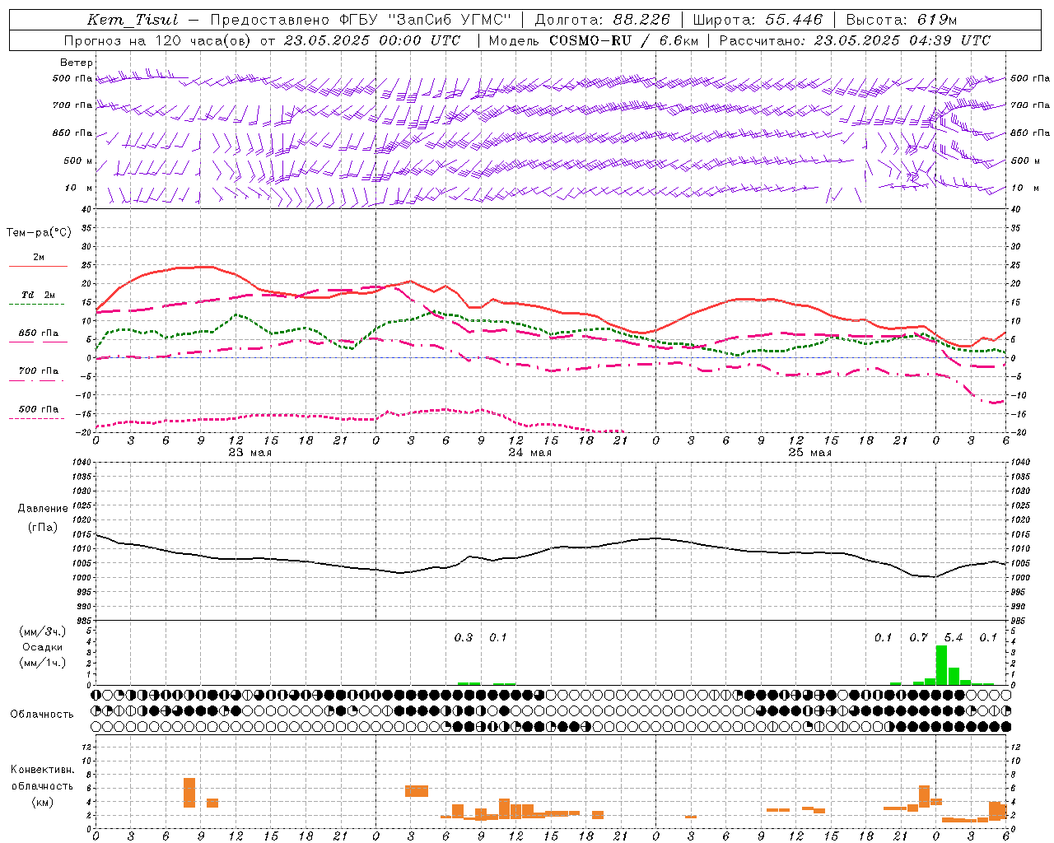Select the Высота: 619м header entry
The height and width of the screenshot is (843, 1054).
[902, 20]
